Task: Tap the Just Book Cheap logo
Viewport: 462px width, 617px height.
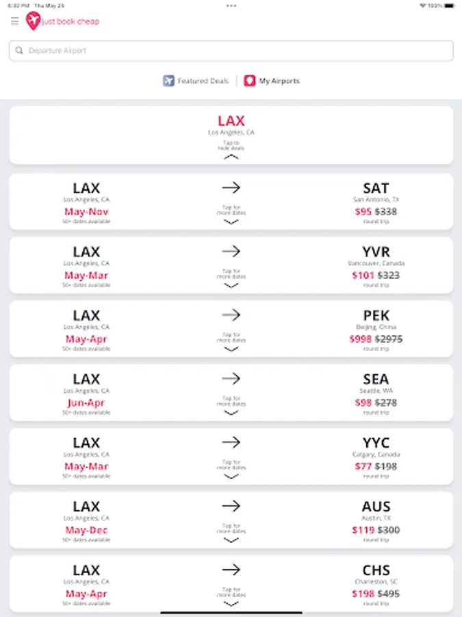Action: click(63, 21)
